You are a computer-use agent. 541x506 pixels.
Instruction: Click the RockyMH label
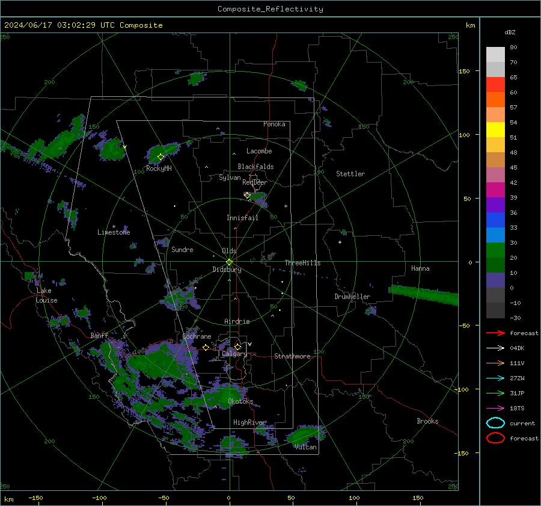[x=159, y=168]
